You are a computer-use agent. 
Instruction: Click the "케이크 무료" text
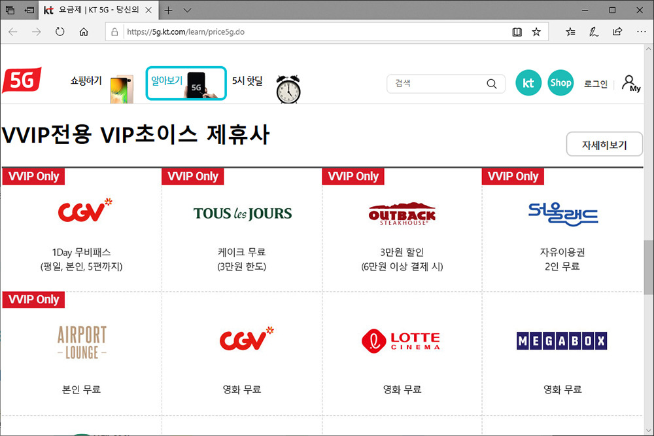[242, 252]
